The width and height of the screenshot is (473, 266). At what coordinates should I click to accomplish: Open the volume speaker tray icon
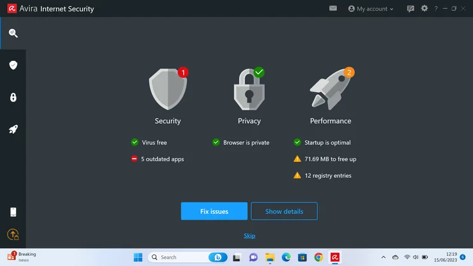coord(416,257)
